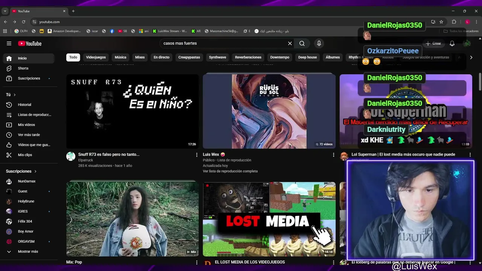The image size is (482, 271).
Task: Show more filter chips with right arrow
Action: click(x=471, y=57)
